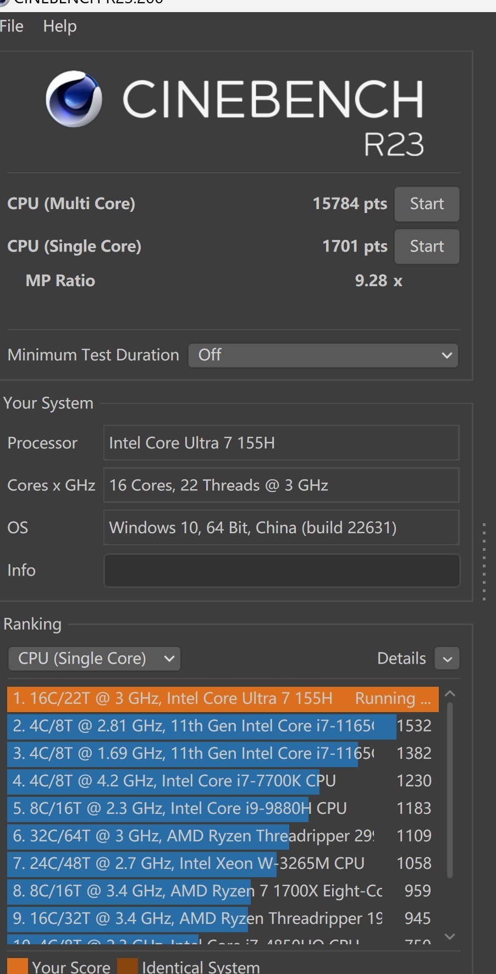Click the OS field showing Windows 10 build
This screenshot has width=496, height=974.
tap(282, 527)
